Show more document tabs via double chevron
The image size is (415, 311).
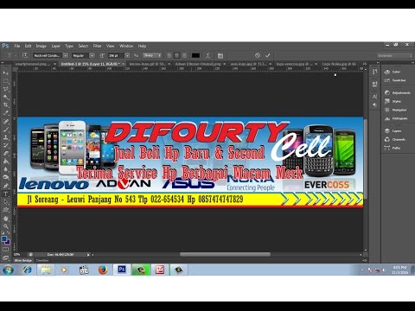364,64
